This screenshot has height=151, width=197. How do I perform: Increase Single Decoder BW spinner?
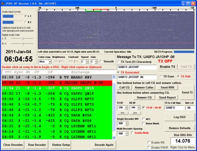[x=127, y=122]
